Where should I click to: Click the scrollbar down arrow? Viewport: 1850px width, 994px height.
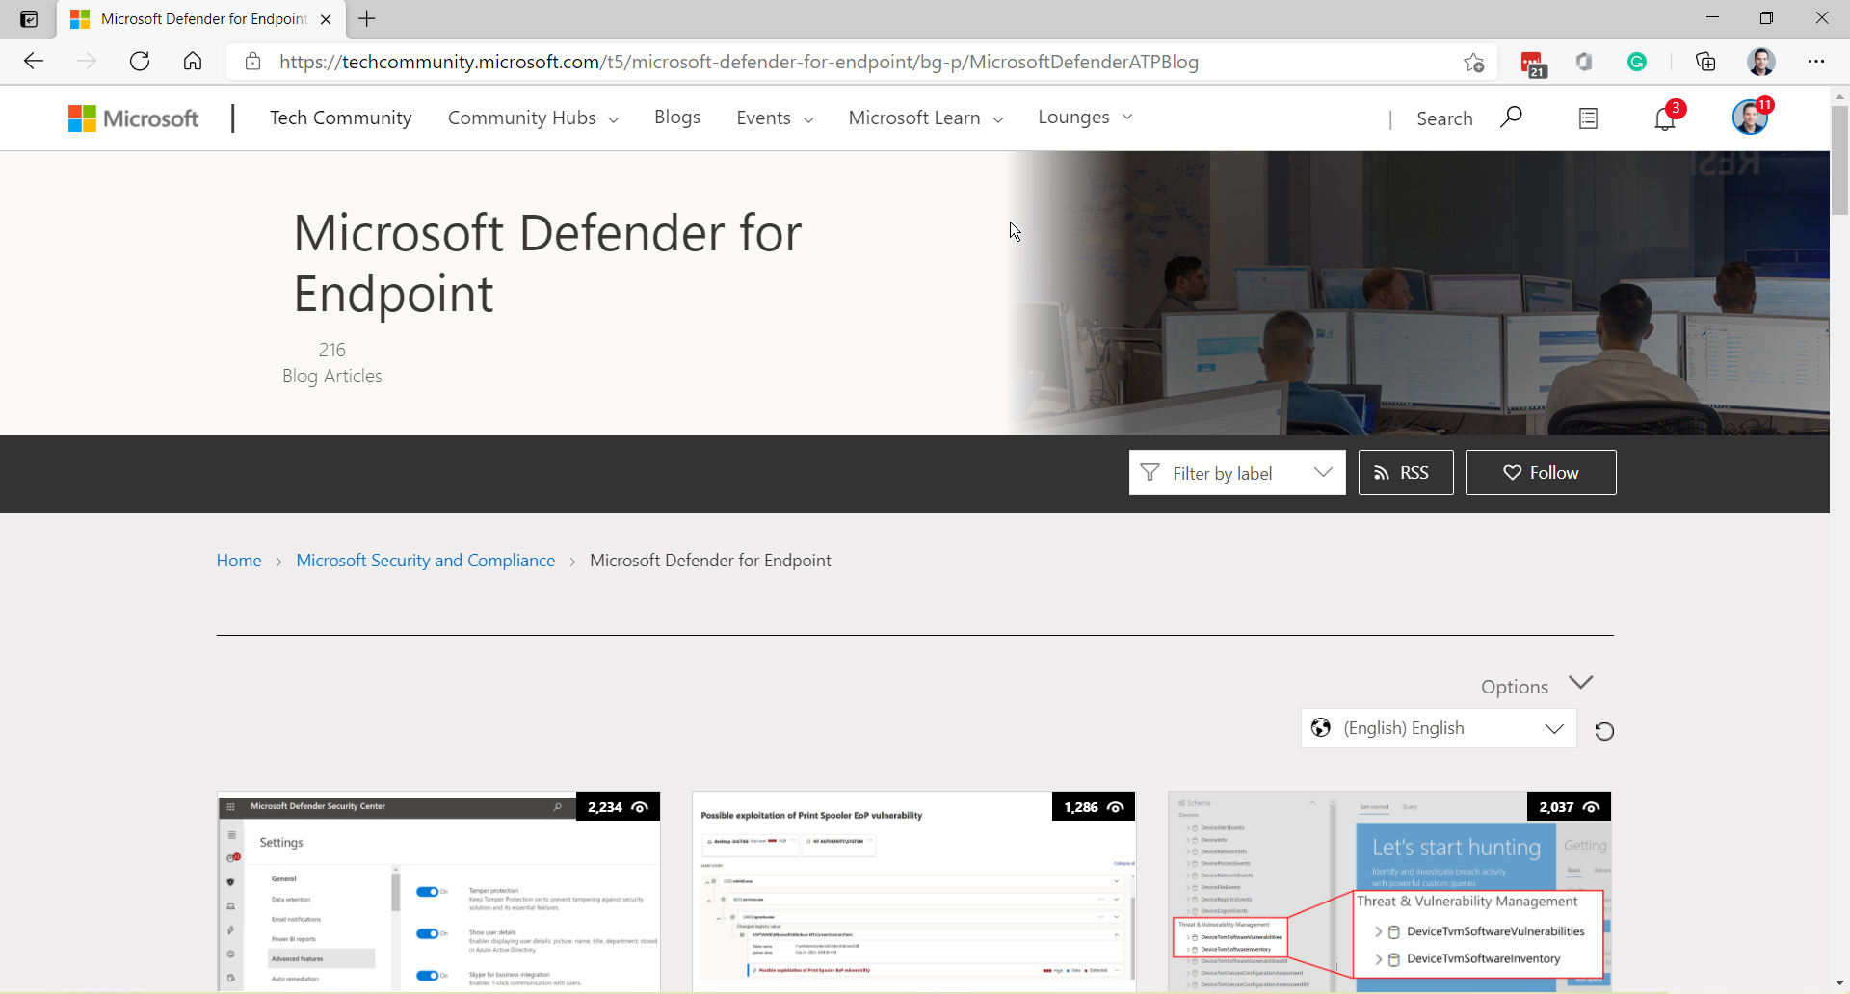(1839, 983)
